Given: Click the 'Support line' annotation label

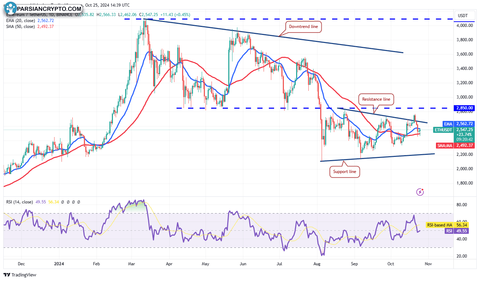Looking at the screenshot, I should click(345, 172).
